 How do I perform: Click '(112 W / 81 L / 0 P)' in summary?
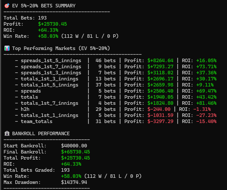coord(90,36)
